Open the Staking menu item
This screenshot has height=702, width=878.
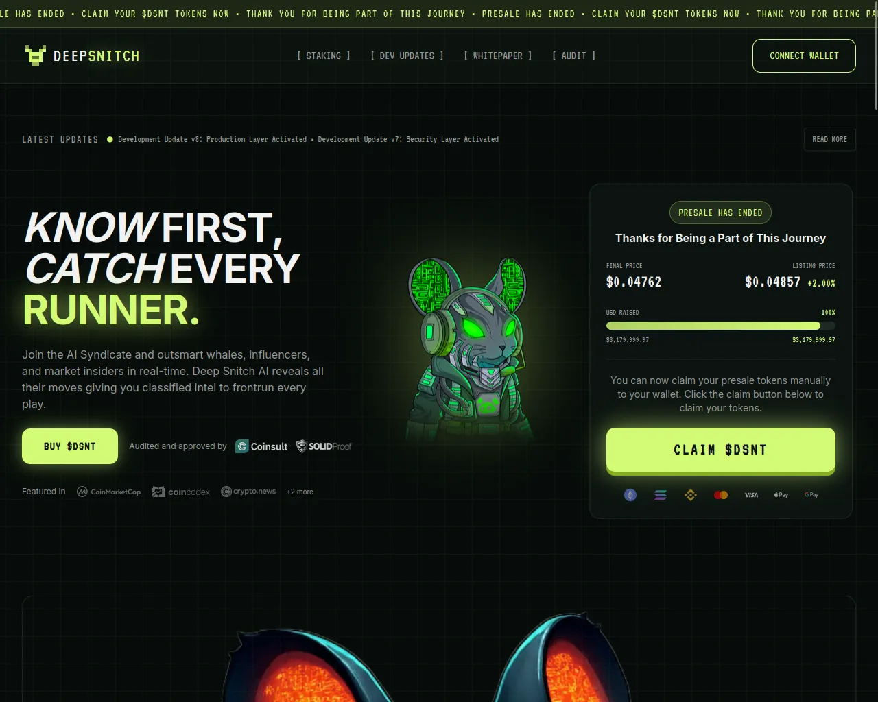[324, 56]
